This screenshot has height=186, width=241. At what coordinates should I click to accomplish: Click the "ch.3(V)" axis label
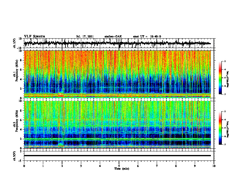click(15, 156)
